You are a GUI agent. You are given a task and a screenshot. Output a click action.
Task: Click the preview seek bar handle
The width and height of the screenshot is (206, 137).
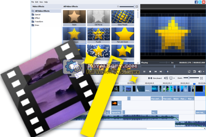pos(175,67)
